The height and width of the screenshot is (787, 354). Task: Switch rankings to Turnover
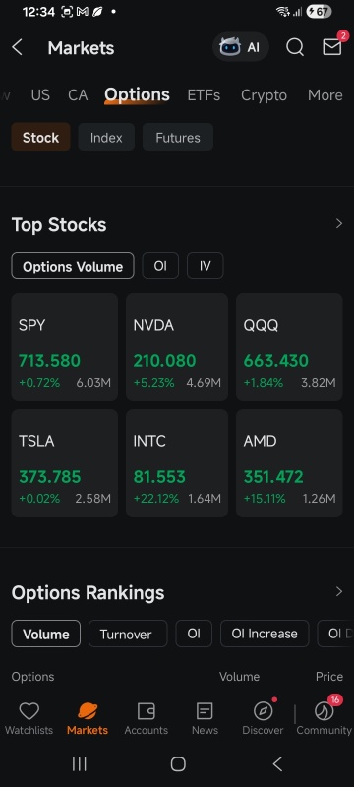[128, 634]
